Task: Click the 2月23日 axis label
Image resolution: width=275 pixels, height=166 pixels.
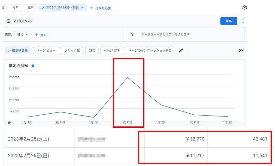Action: click(x=60, y=122)
